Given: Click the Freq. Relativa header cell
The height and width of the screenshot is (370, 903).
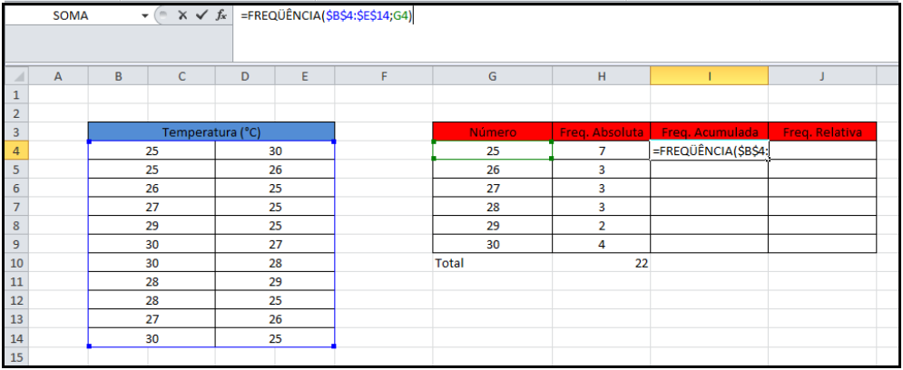Looking at the screenshot, I should (821, 132).
